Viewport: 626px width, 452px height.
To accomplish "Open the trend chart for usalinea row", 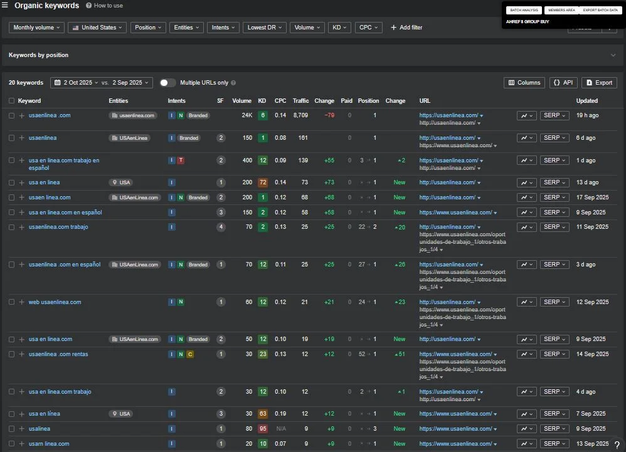I will click(527, 428).
